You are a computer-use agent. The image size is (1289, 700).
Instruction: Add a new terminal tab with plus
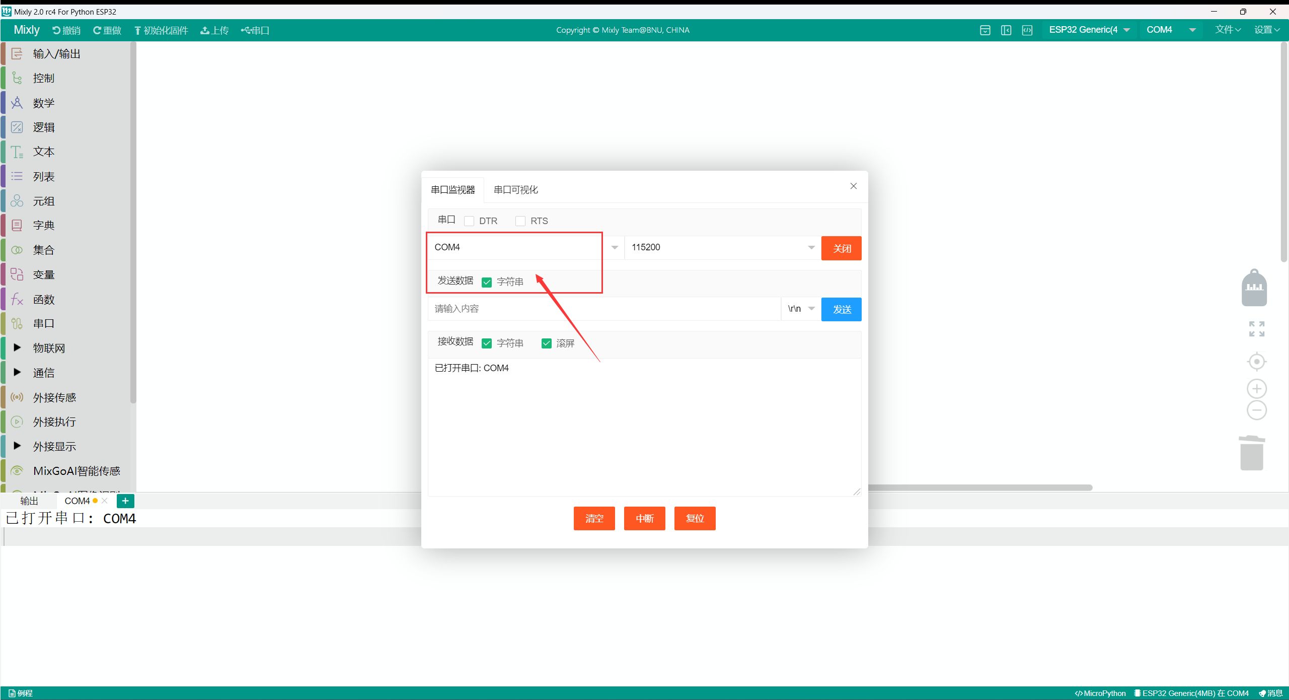[125, 501]
